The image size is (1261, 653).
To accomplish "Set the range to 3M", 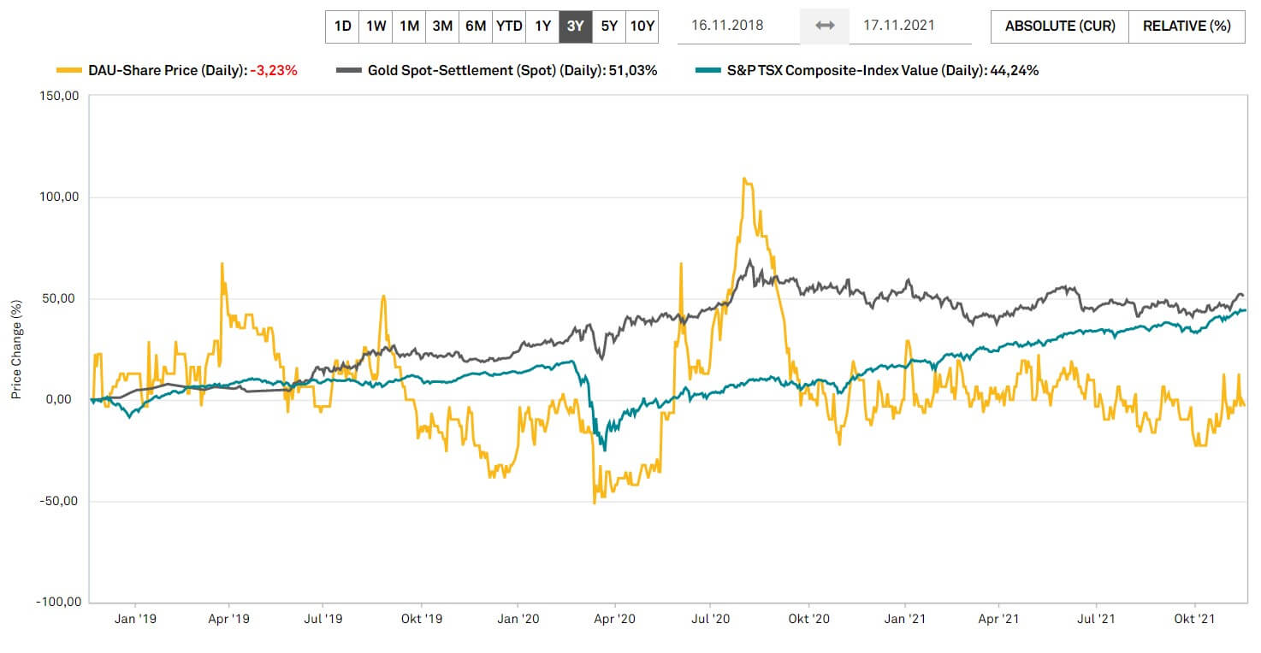I will [442, 26].
